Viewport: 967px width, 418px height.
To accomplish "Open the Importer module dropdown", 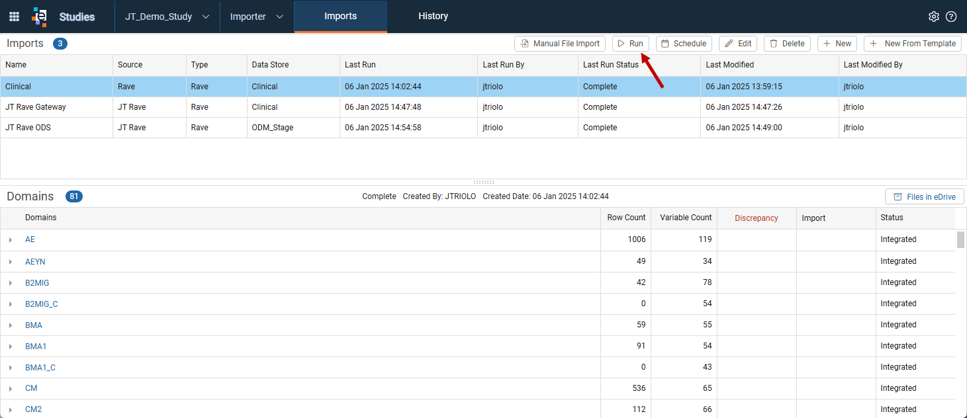I will 257,17.
